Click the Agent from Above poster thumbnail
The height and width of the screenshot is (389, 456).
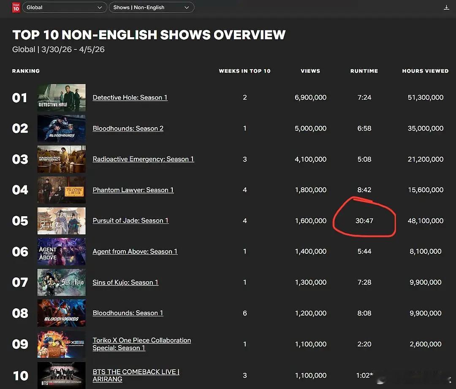[61, 252]
